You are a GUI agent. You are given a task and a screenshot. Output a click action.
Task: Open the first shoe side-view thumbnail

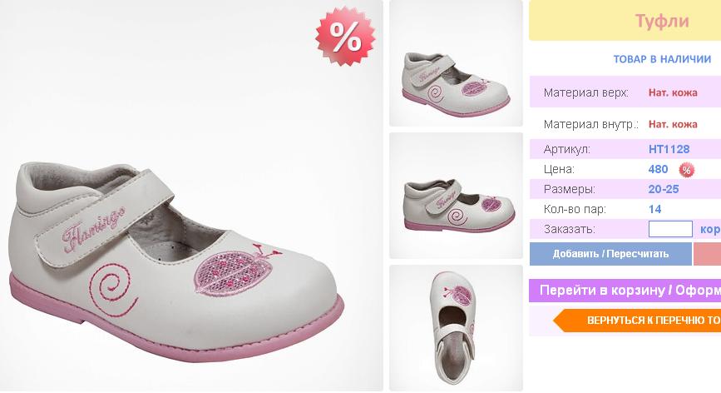click(x=457, y=63)
